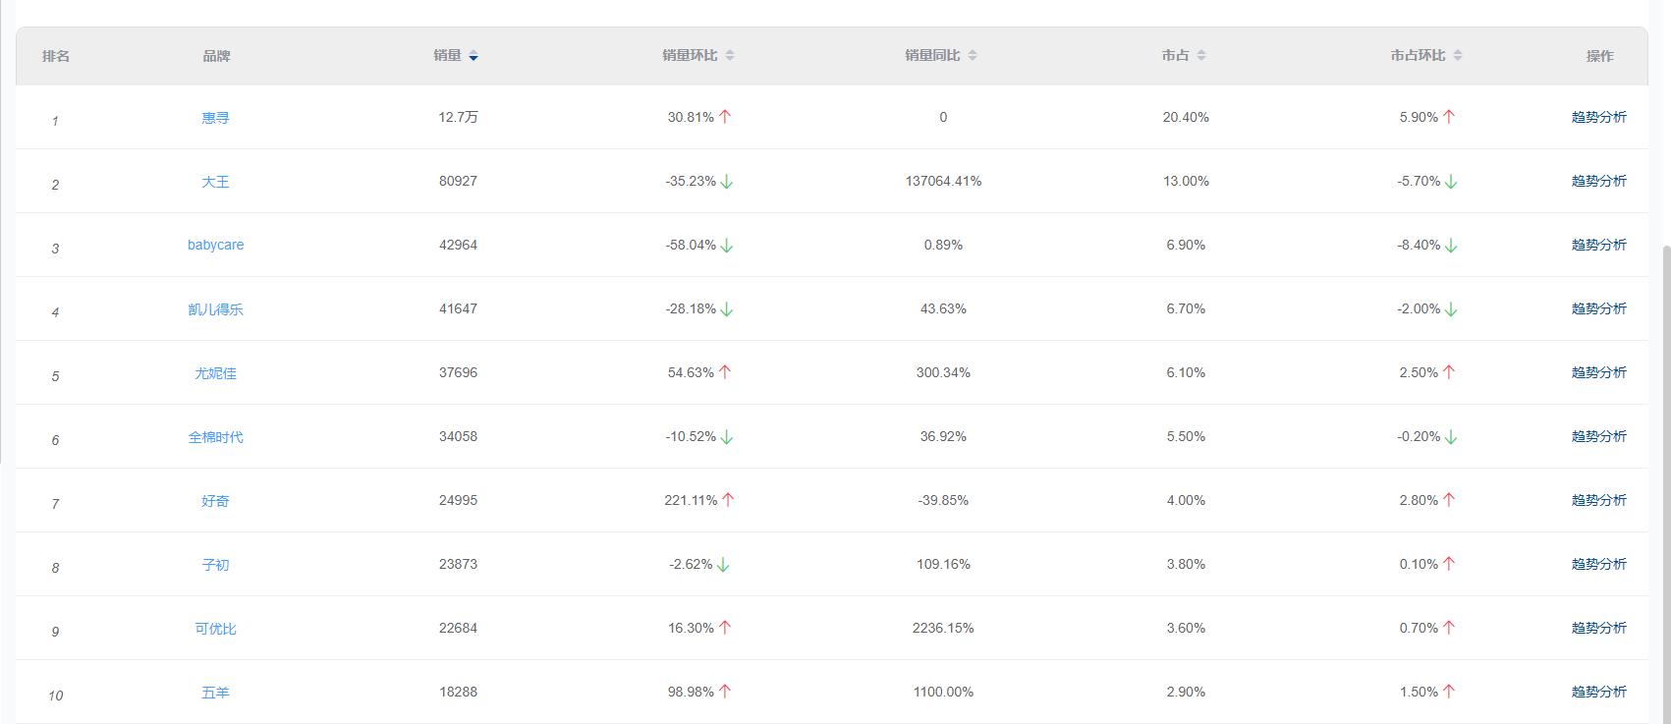Screen dimensions: 1671x724
Task: View the 子初 brand
Action: coord(215,565)
